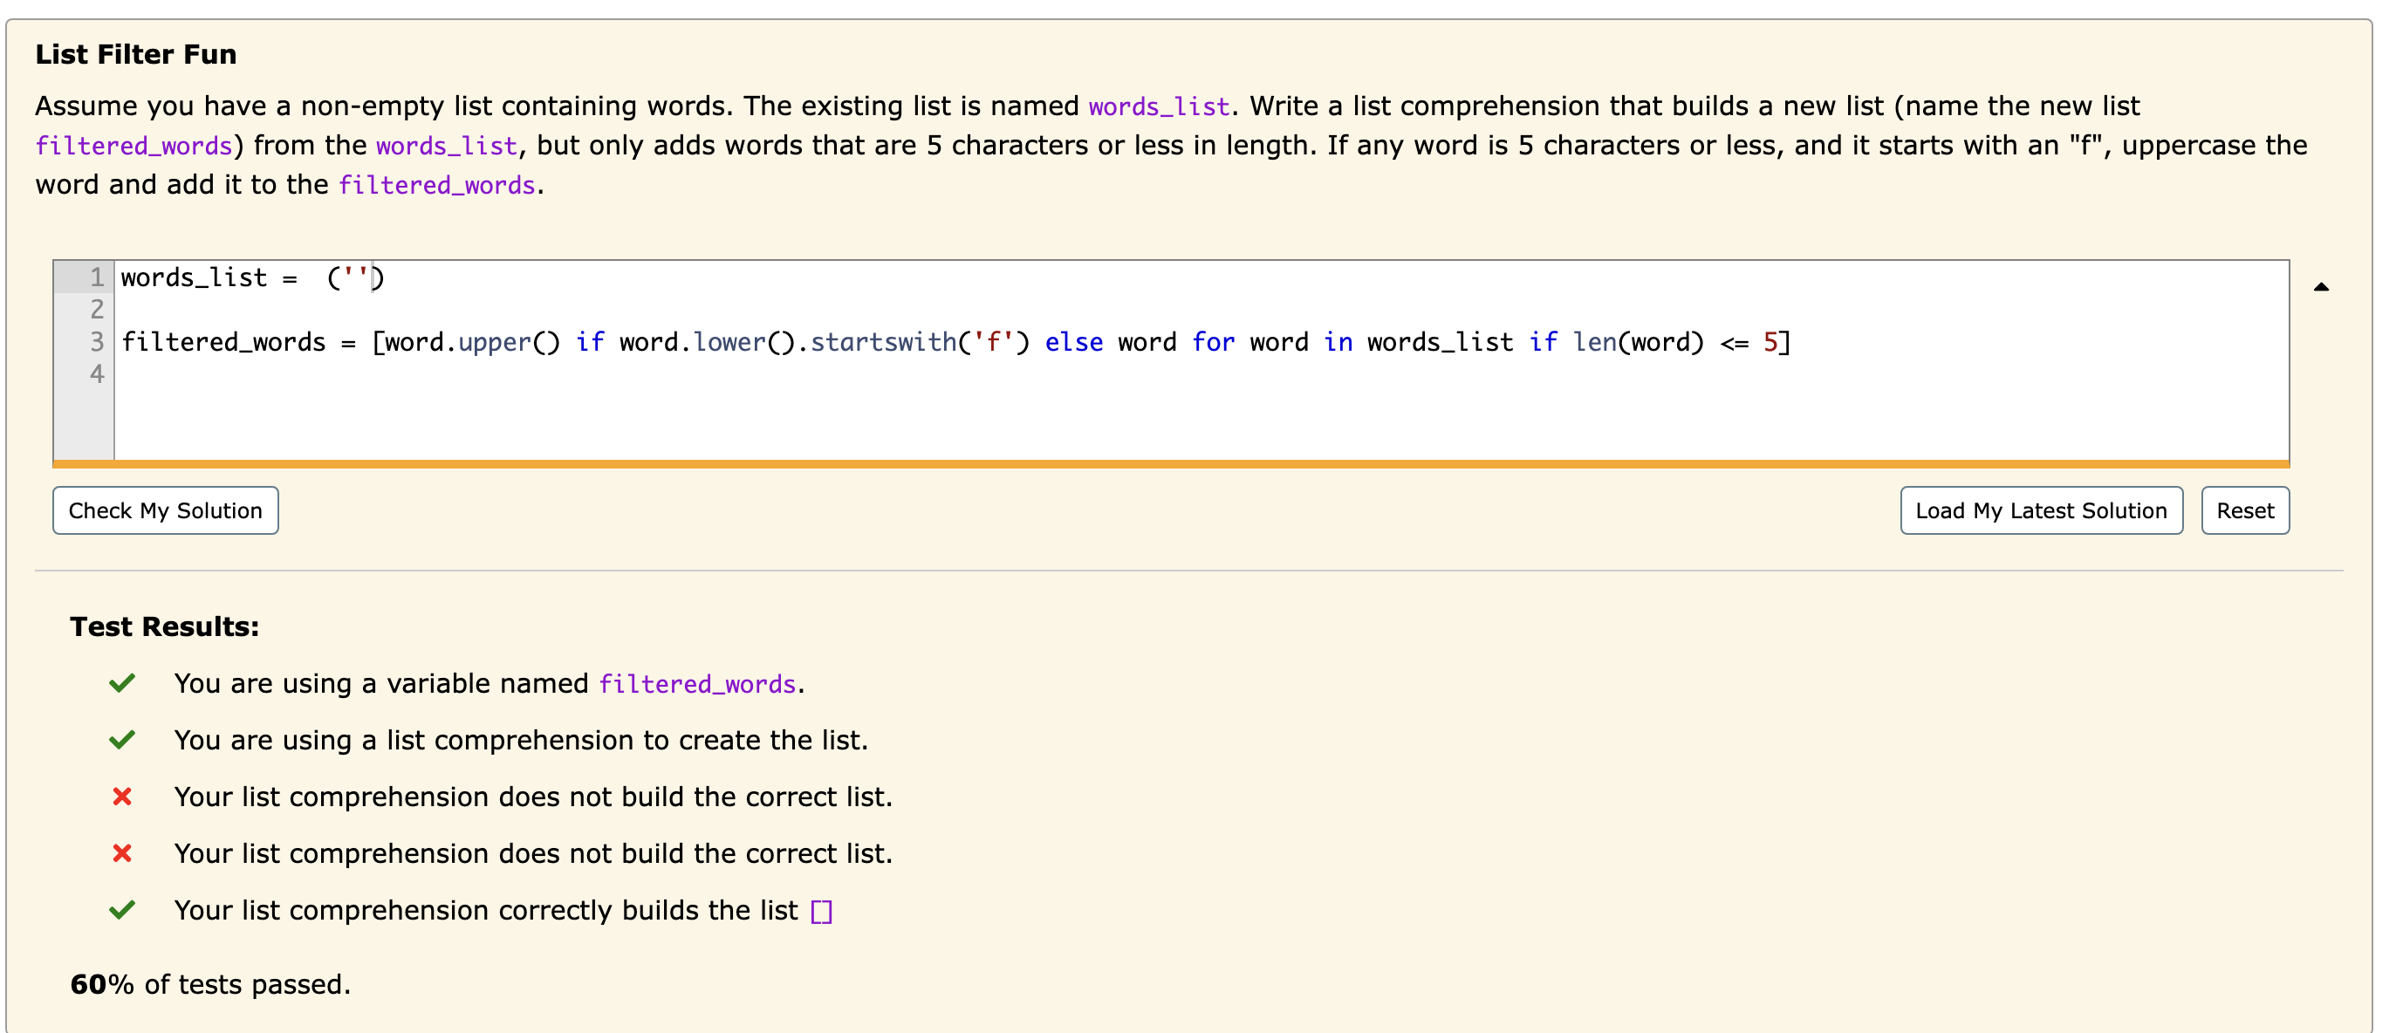2396x1033 pixels.
Task: Click the filtered_words variable in the code editor
Action: click(x=223, y=342)
